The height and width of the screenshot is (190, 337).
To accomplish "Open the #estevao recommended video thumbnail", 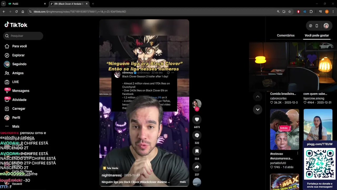I will (x=284, y=129).
